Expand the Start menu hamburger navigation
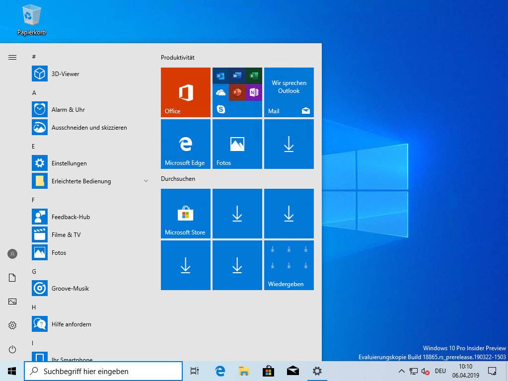This screenshot has width=508, height=381. (x=12, y=57)
